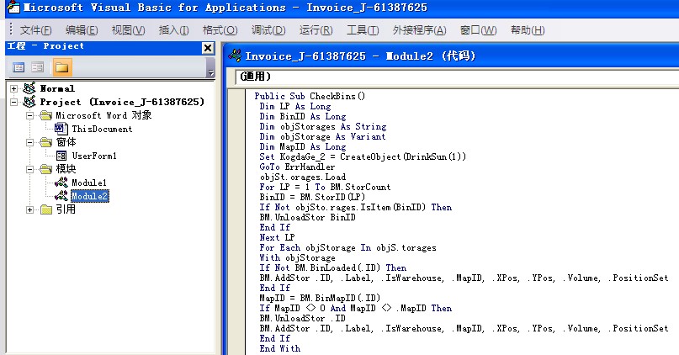Image resolution: width=679 pixels, height=355 pixels.
Task: Click the 'End With' code line
Action: pos(279,348)
